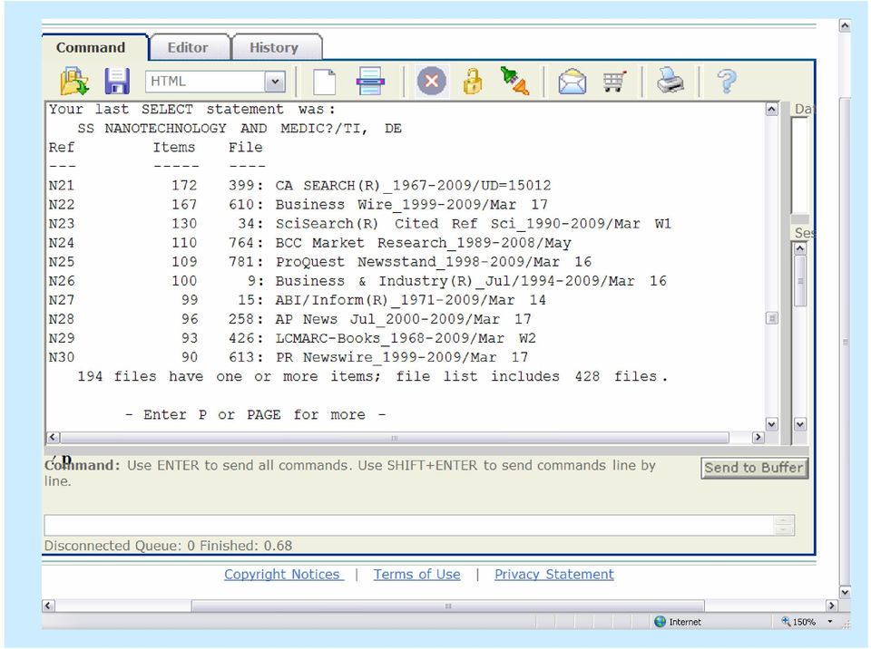Click the question mark help icon
Image resolution: width=871 pixels, height=649 pixels.
(x=727, y=81)
